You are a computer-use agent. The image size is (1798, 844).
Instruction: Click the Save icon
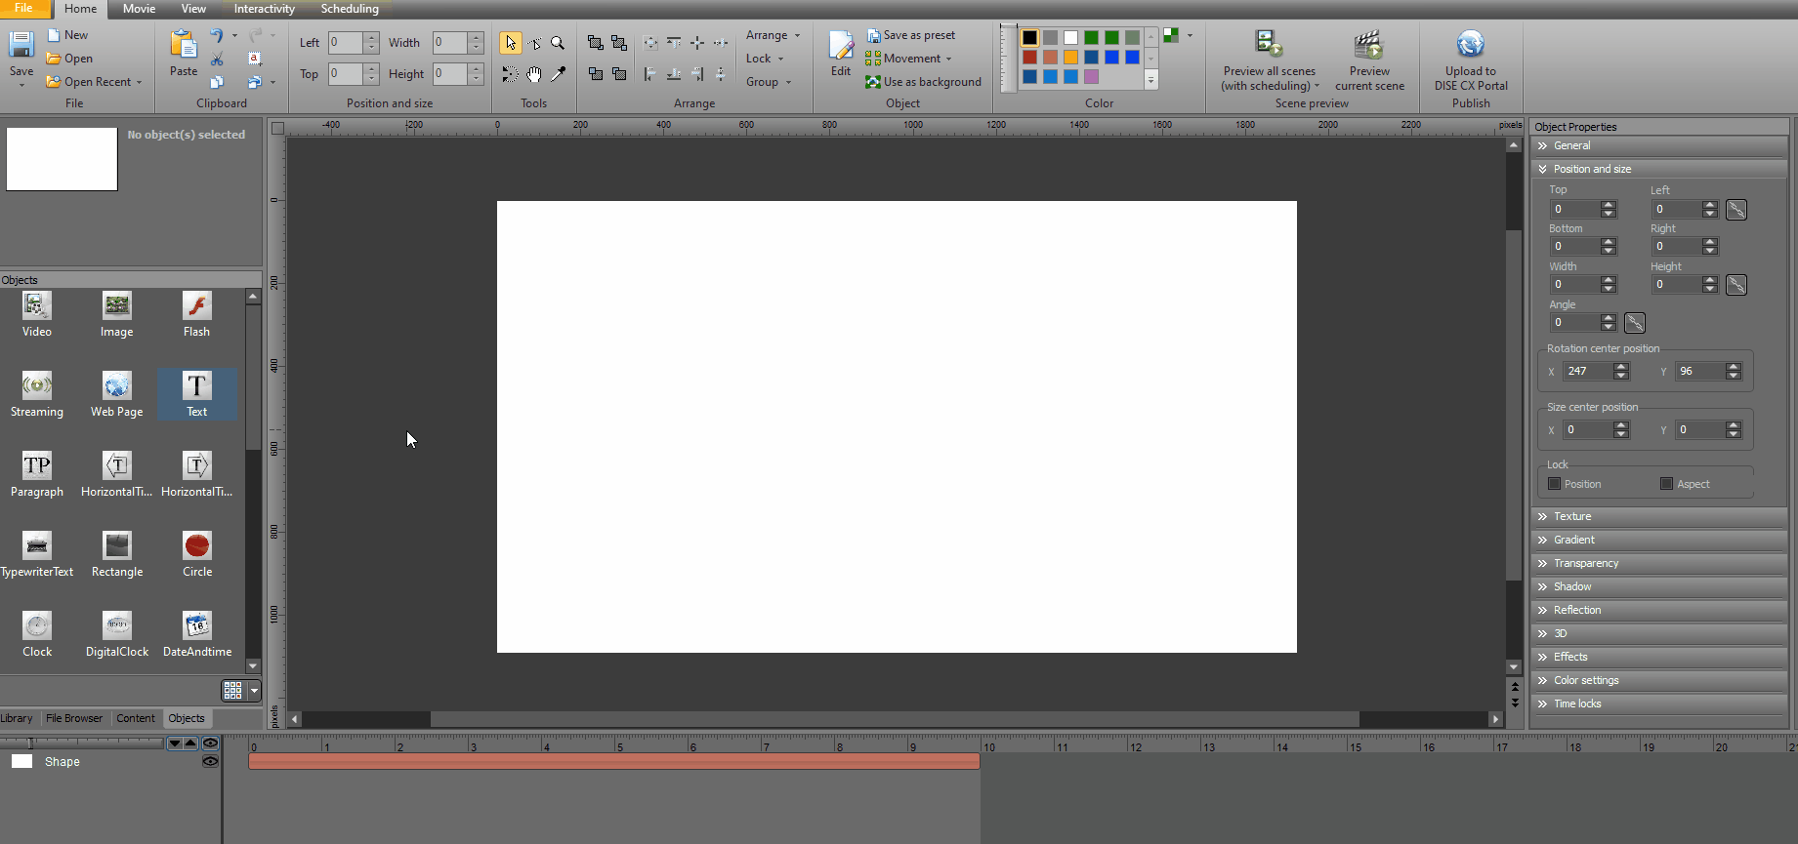tap(21, 45)
